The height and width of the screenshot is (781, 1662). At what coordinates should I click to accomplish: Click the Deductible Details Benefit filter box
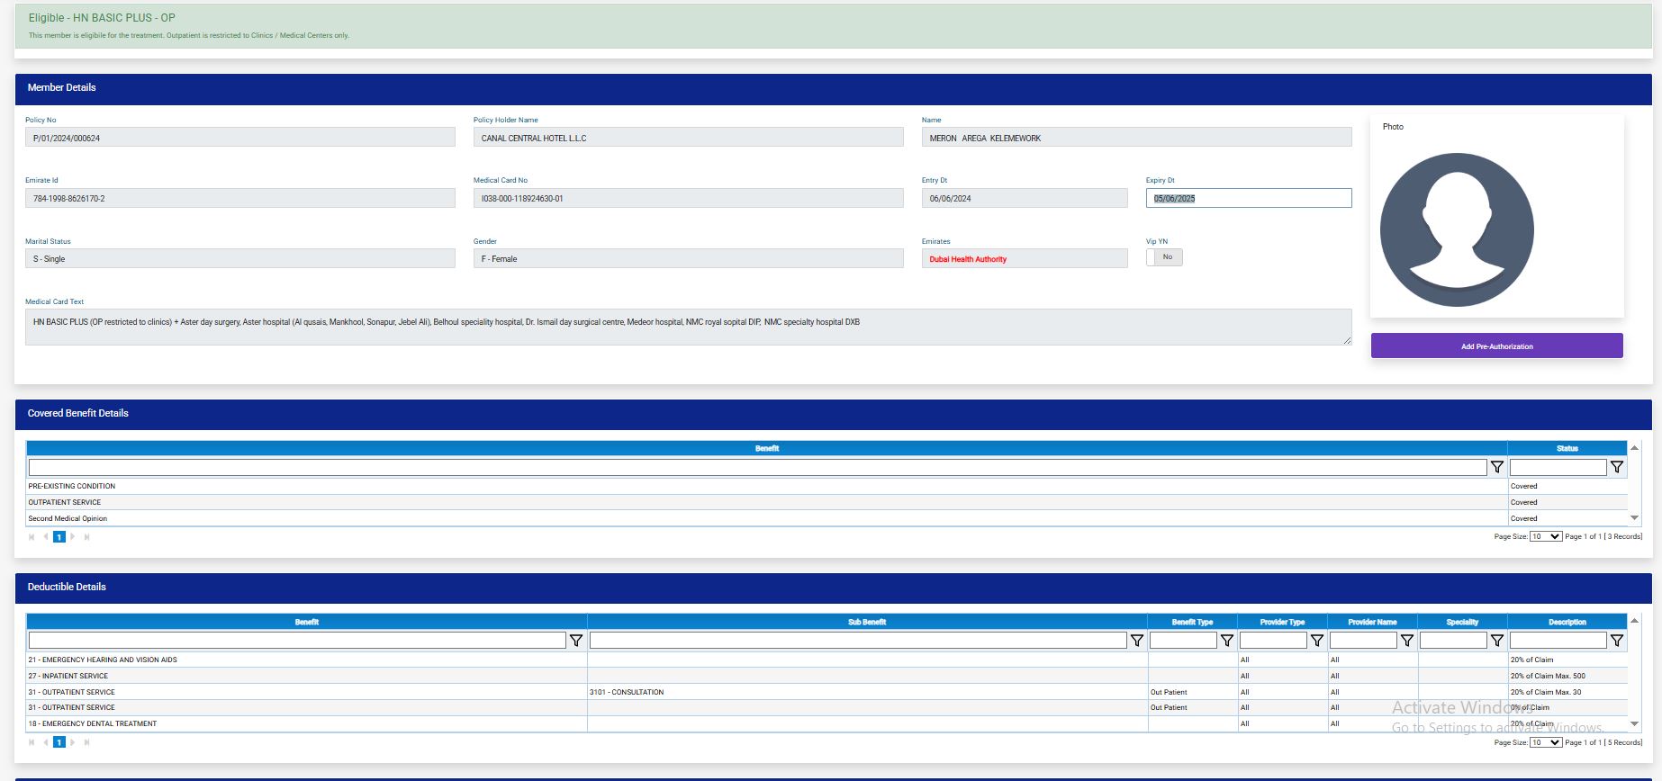coord(297,641)
